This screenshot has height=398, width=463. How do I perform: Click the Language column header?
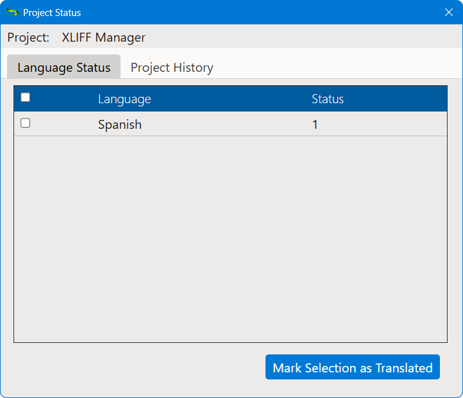click(x=124, y=99)
